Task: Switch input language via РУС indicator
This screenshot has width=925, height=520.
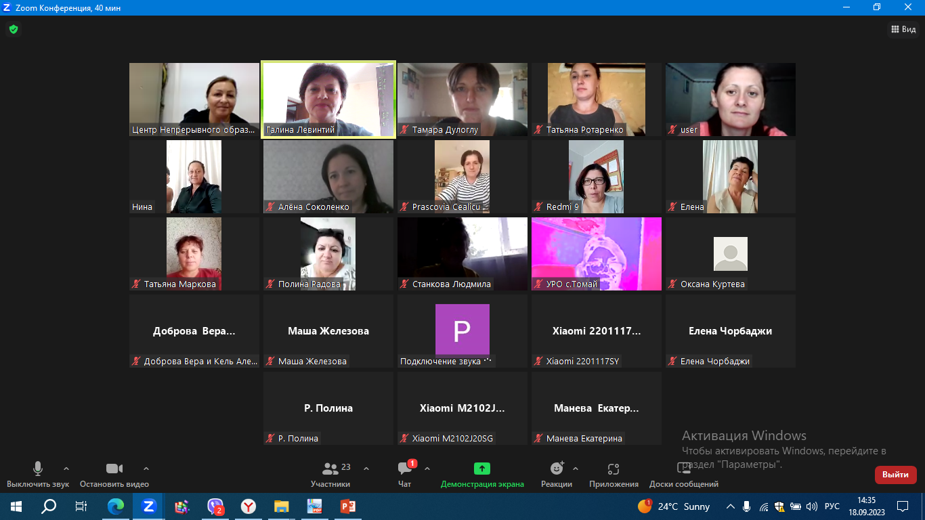Action: 832,506
